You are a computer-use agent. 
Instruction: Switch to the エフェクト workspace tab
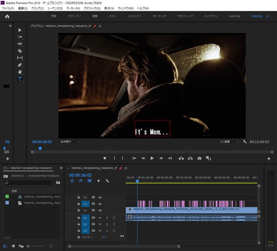tap(135, 16)
